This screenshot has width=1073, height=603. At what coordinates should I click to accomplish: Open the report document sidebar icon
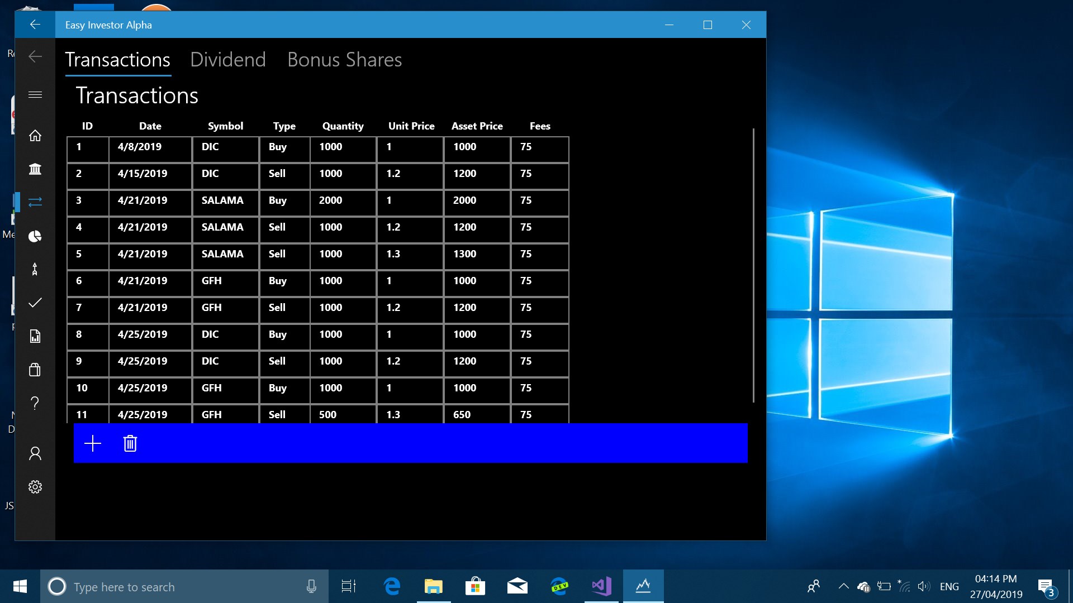(x=35, y=336)
